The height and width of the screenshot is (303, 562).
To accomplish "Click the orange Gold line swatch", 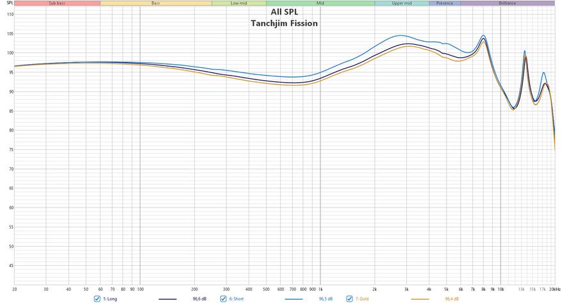I will tap(420, 299).
